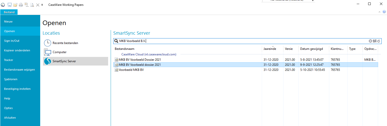The width and height of the screenshot is (387, 126).
Task: Click the CaseWare logo icon in title bar
Action: (x=3, y=5)
